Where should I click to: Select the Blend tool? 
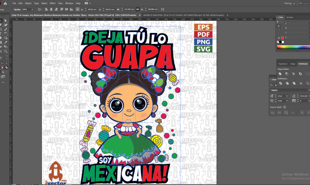(6, 47)
